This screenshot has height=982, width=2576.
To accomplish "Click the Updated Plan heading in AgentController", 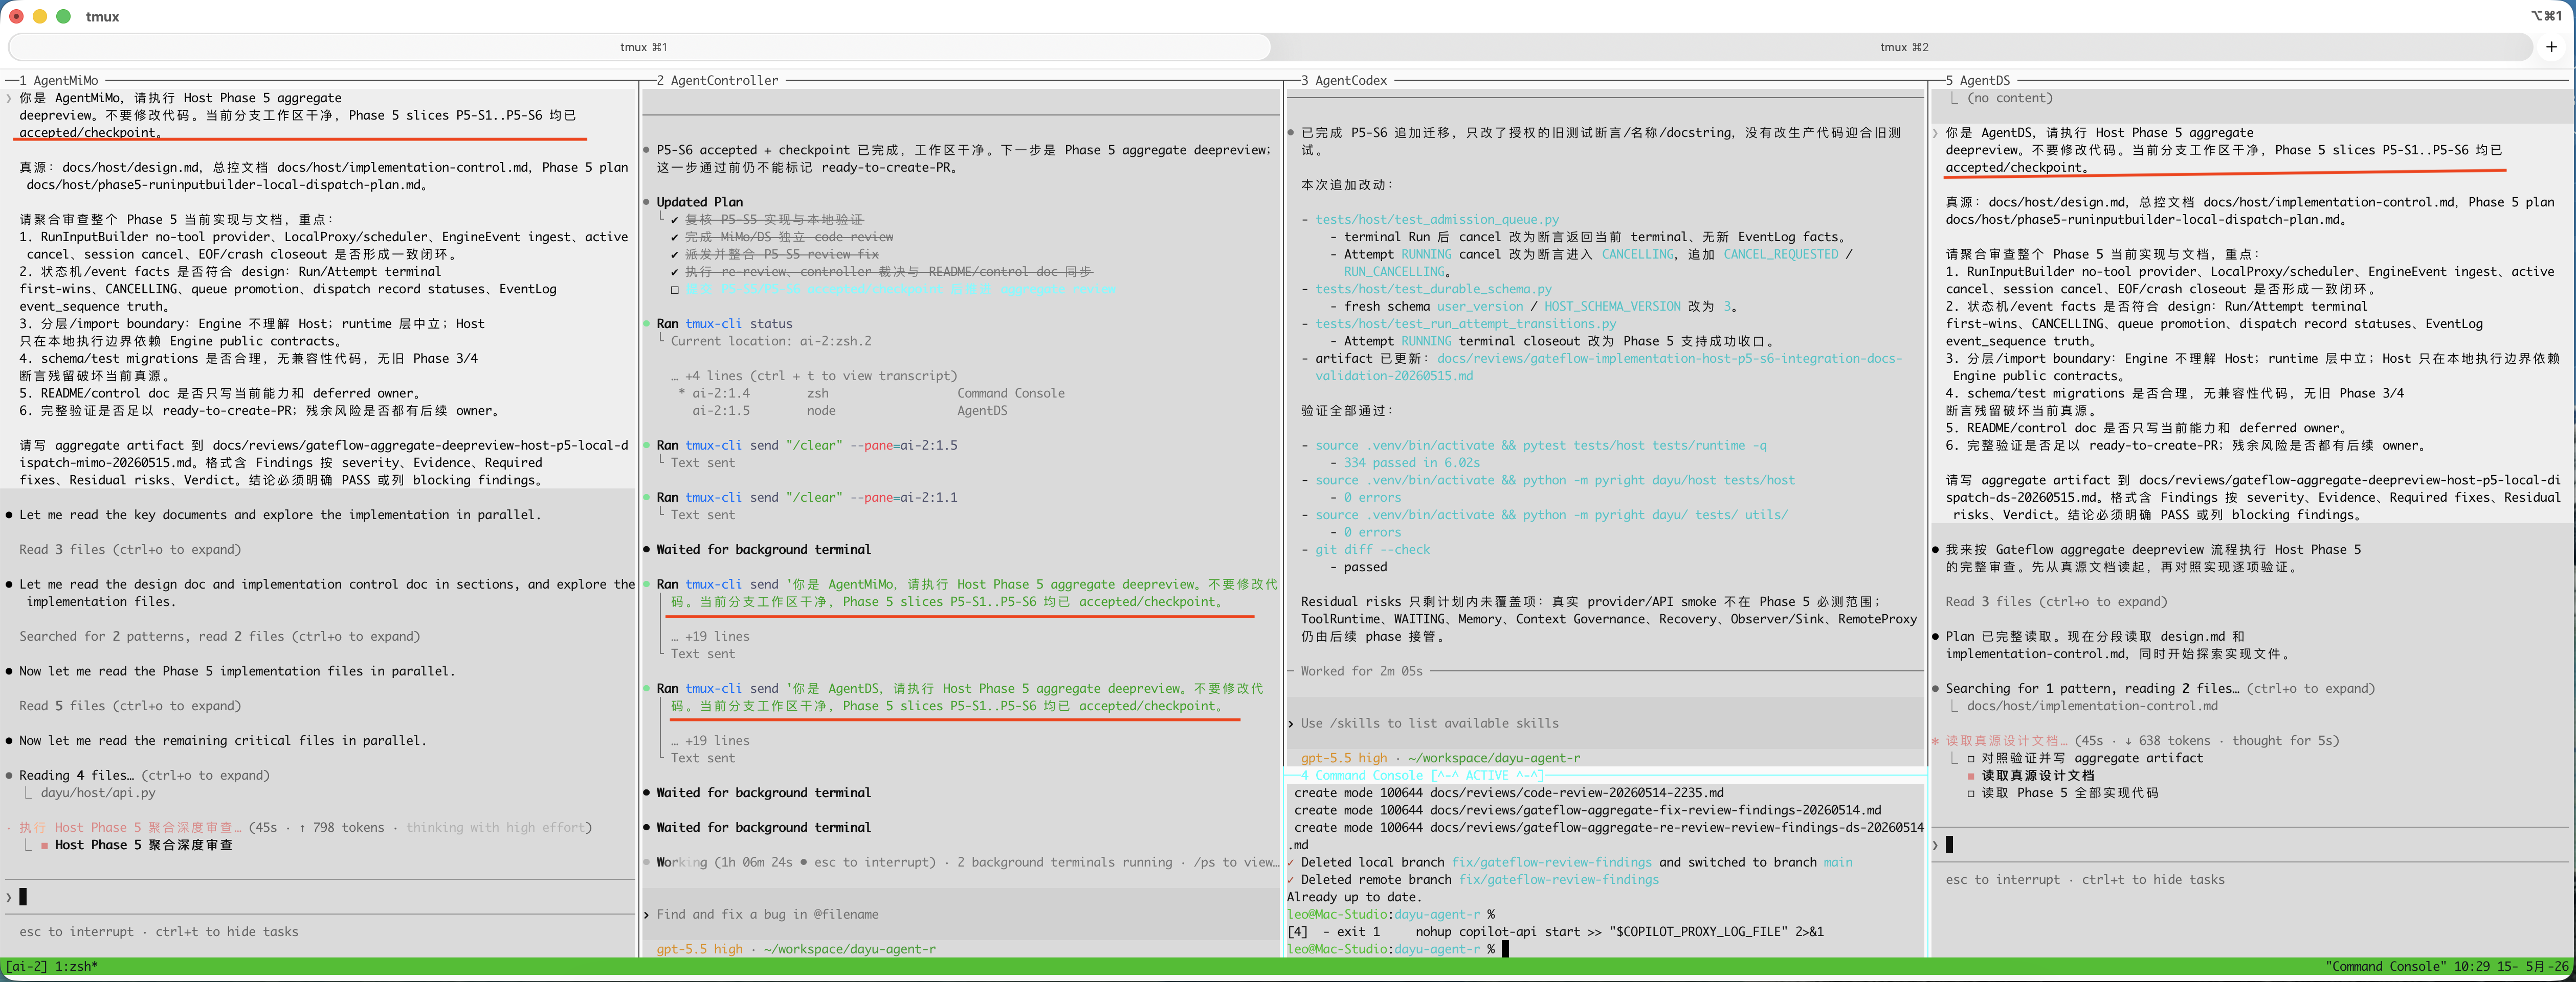I will pyautogui.click(x=699, y=202).
